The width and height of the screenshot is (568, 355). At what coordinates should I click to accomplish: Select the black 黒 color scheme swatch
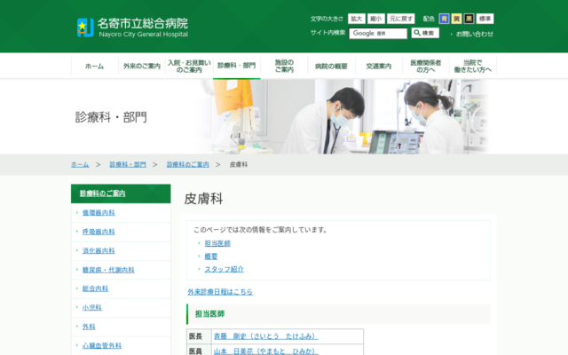click(x=469, y=19)
